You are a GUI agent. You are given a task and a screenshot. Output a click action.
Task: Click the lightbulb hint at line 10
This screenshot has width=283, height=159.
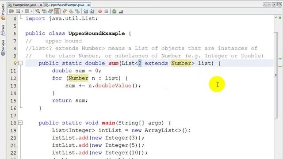(15, 63)
